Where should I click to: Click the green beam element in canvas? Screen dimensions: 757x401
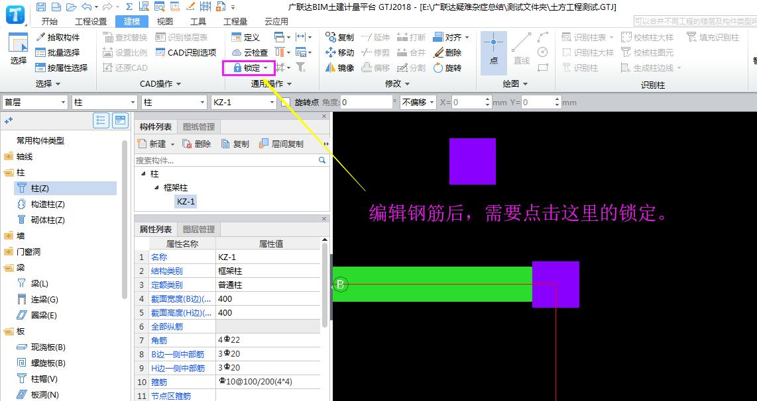click(x=432, y=285)
